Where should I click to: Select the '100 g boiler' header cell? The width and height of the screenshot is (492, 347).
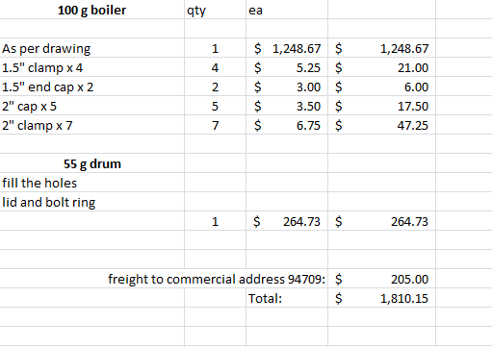coord(92,10)
